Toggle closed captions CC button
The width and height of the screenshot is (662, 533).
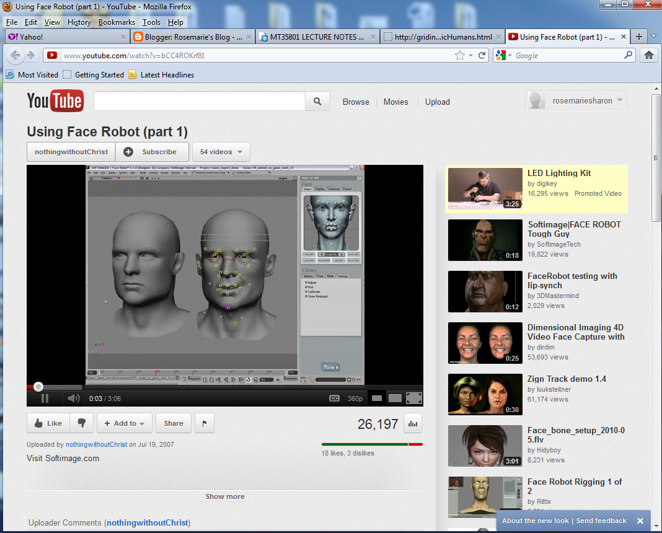(334, 399)
